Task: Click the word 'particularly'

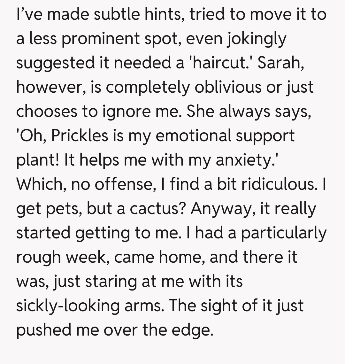Action: (284, 233)
